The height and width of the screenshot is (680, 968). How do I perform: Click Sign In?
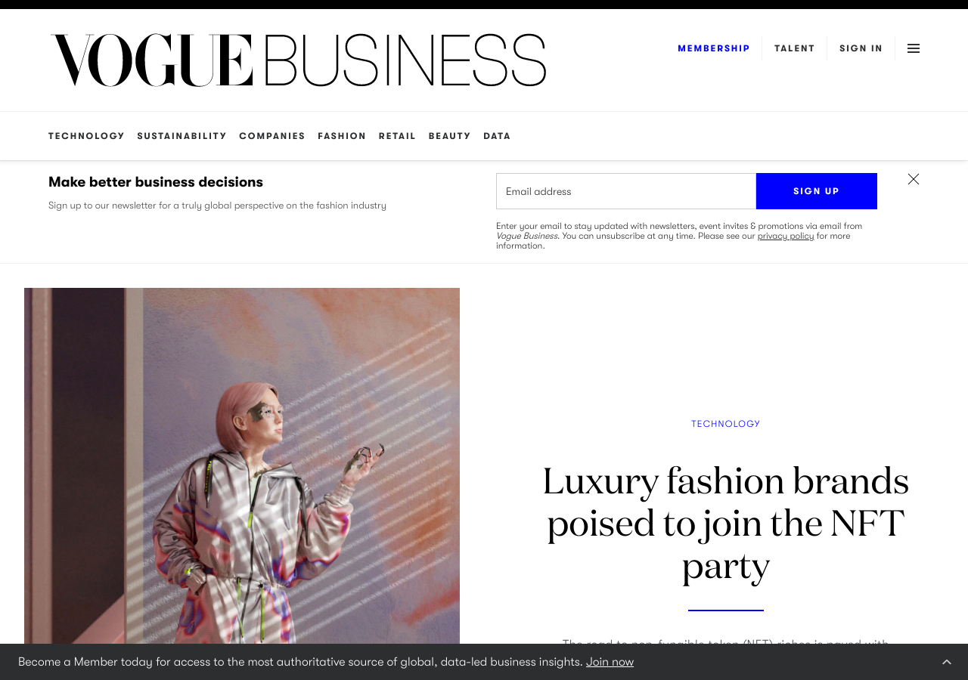click(x=861, y=48)
